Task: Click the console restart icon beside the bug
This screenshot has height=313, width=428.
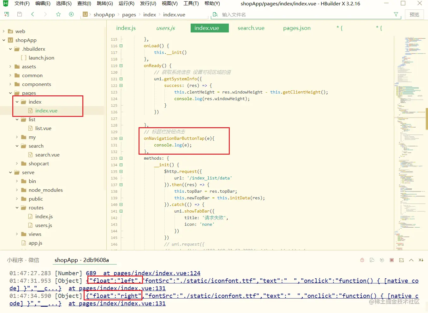Action: pos(372,260)
